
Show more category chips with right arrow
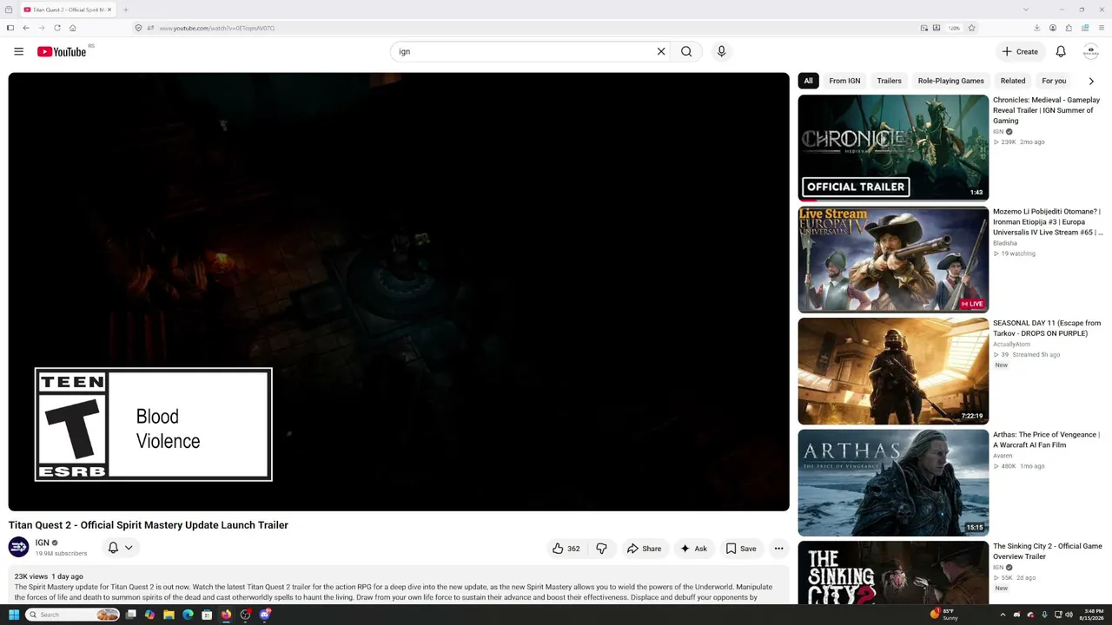point(1091,81)
